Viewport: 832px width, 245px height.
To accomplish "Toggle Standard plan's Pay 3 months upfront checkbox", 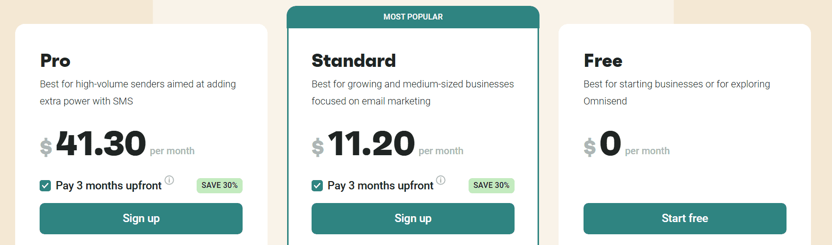I will 317,185.
